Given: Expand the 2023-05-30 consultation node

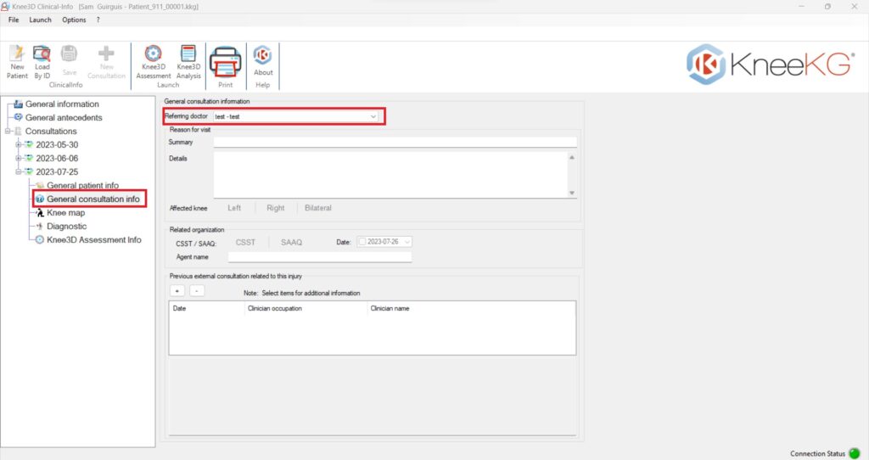Looking at the screenshot, I should click(x=19, y=144).
